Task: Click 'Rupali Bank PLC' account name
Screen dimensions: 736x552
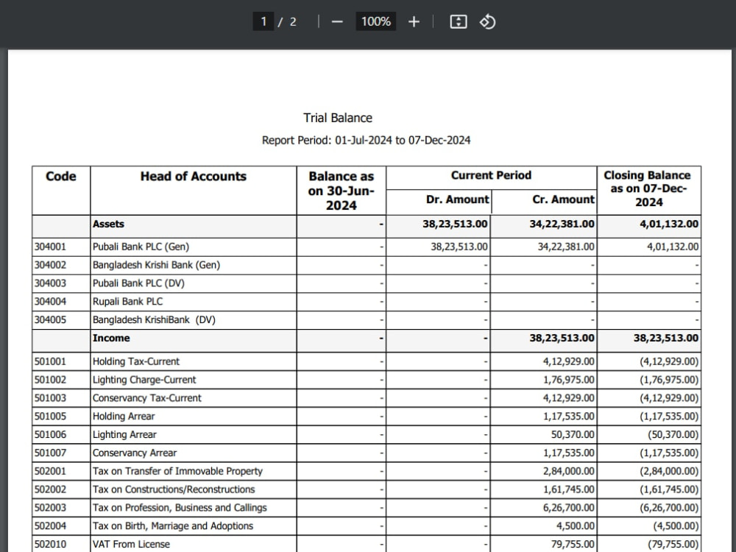Action: (x=127, y=301)
